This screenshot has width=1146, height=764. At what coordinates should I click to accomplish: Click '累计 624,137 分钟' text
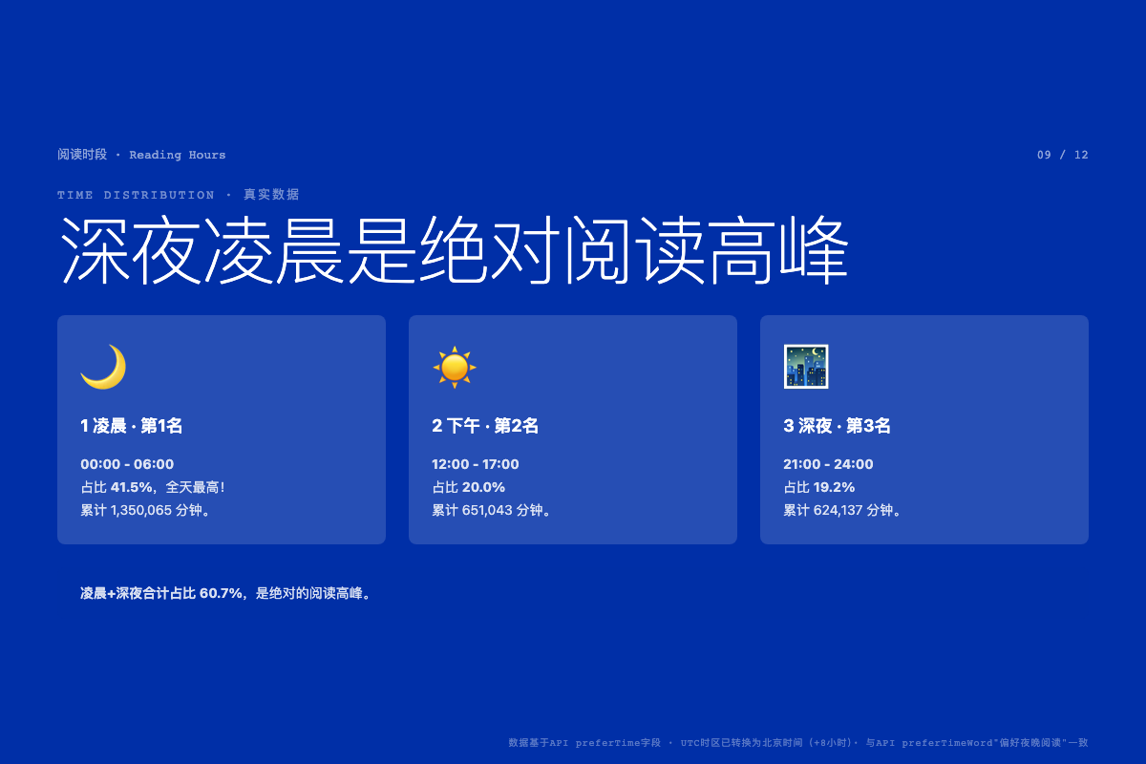click(x=843, y=510)
